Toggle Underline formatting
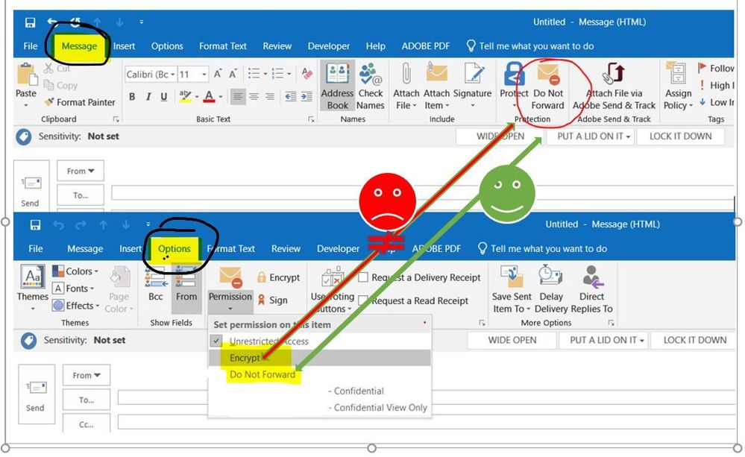745x457 pixels. coord(164,97)
